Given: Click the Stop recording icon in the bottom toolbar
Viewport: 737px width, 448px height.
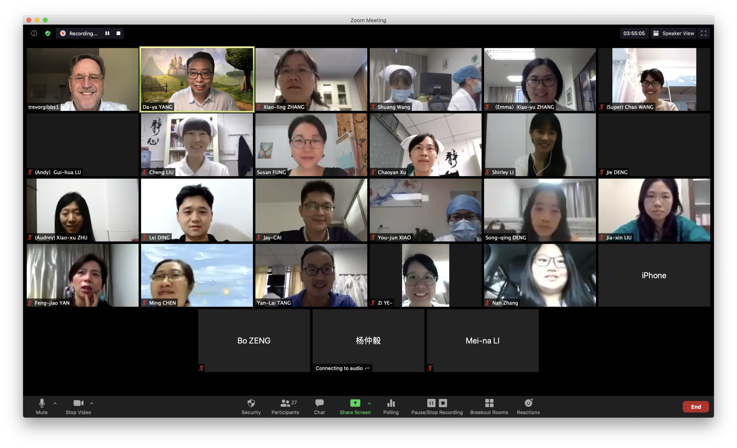Looking at the screenshot, I should pyautogui.click(x=443, y=403).
